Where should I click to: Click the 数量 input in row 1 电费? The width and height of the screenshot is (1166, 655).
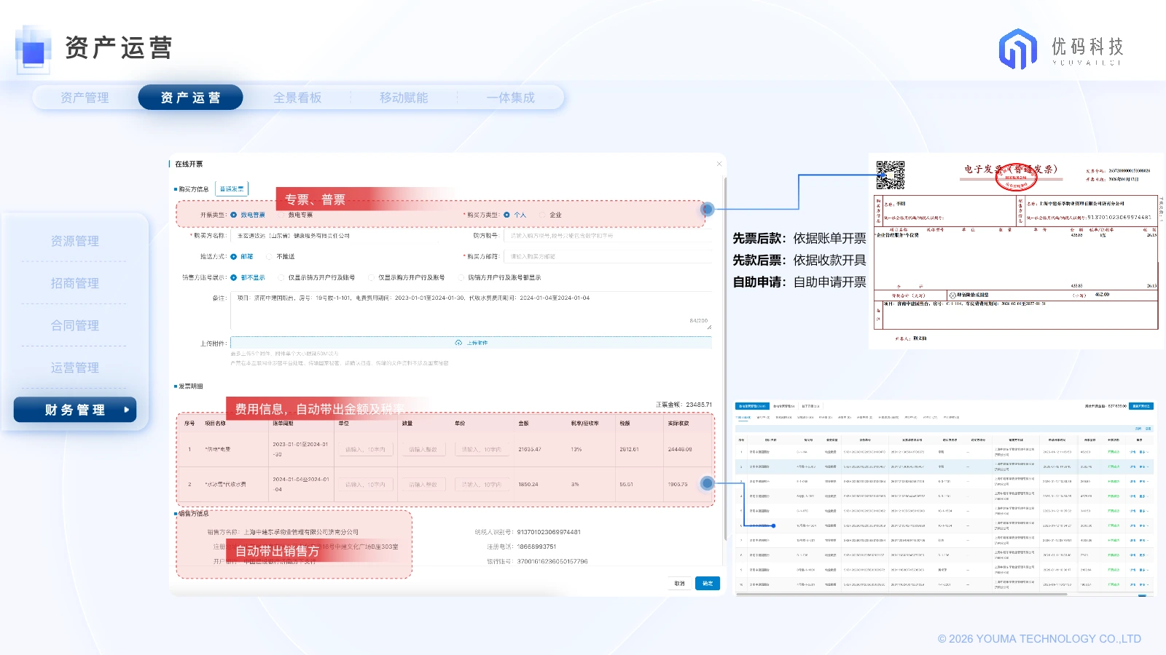coord(423,449)
